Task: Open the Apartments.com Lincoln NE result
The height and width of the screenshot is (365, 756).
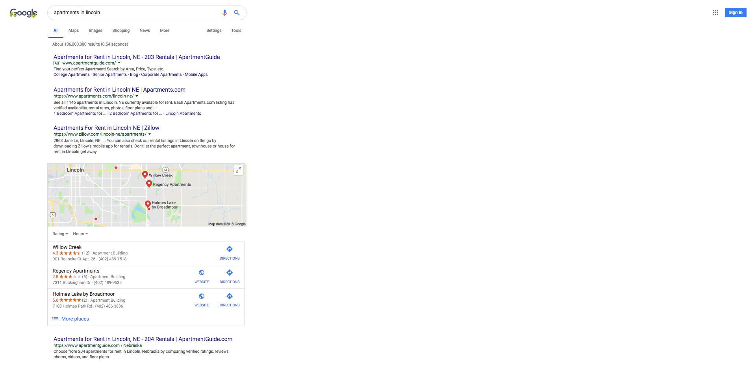Action: 119,90
